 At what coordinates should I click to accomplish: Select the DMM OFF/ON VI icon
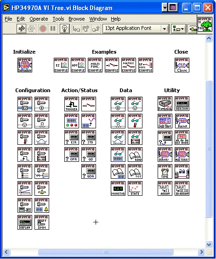42,222
